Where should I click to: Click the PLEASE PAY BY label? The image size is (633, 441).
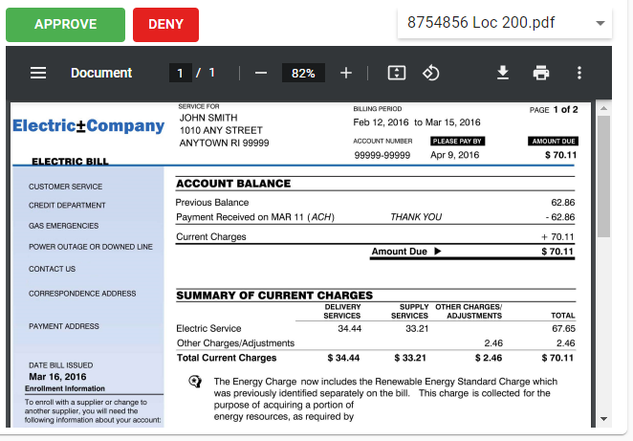pos(457,141)
